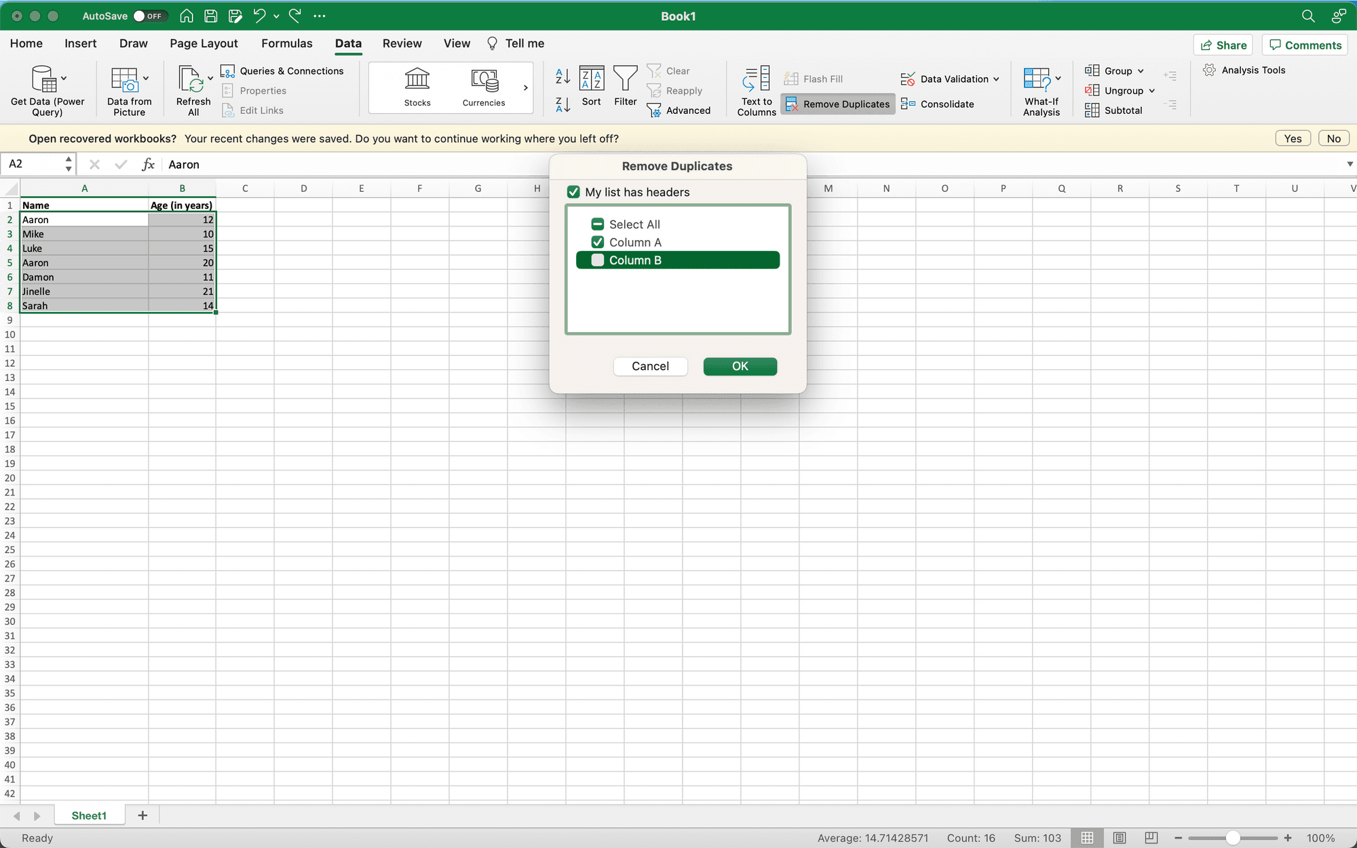Click Yes to open recovered workbooks

click(x=1293, y=138)
